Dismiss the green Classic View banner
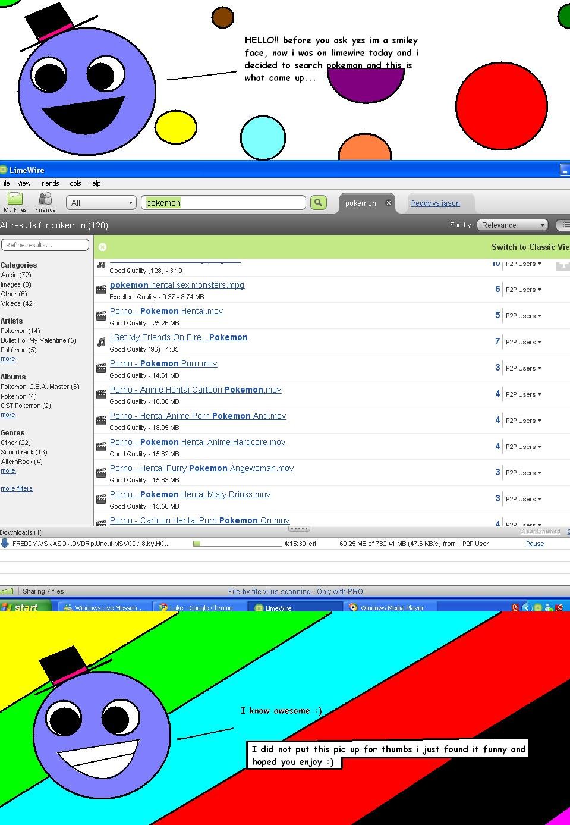 [102, 247]
